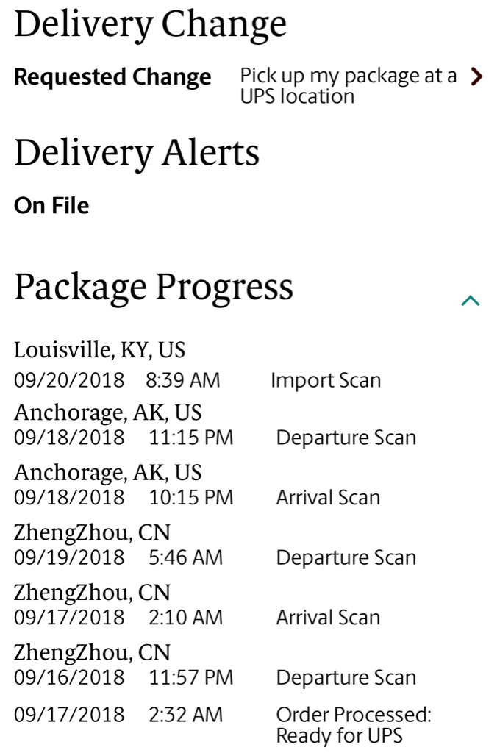Screen dimensions: 500x753
Task: Select the first ZhengZhou, CN location entry
Action: 92,533
